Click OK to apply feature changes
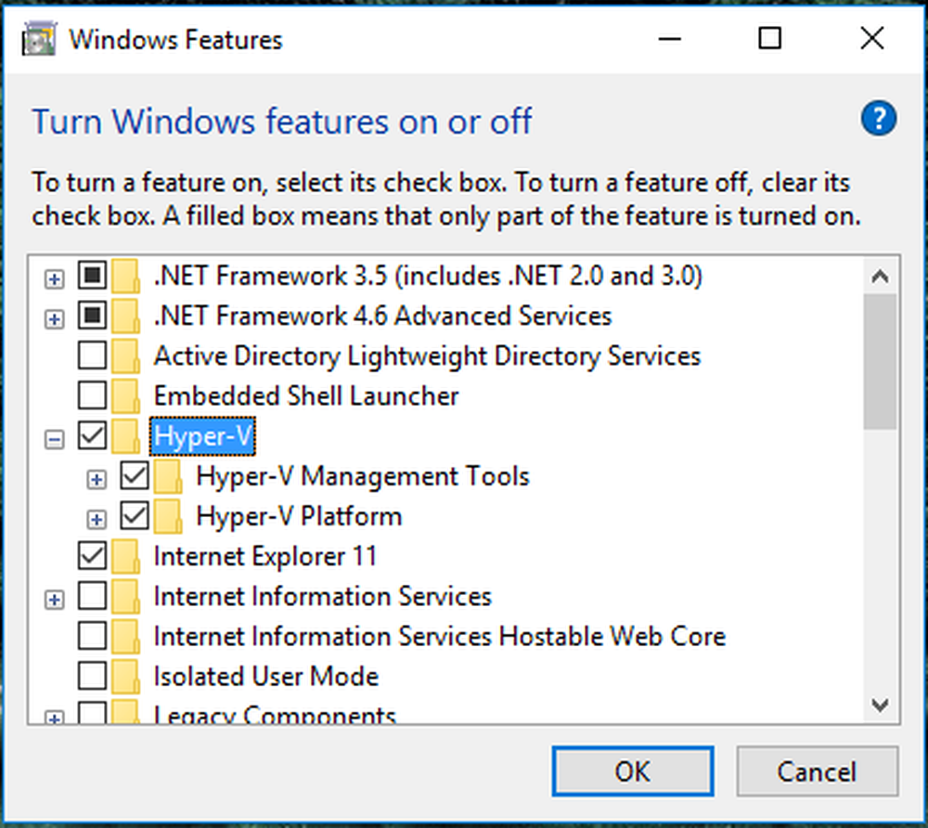The height and width of the screenshot is (828, 928). pos(633,771)
